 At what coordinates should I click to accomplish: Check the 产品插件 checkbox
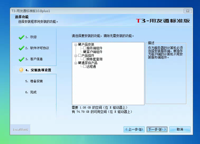(80, 55)
